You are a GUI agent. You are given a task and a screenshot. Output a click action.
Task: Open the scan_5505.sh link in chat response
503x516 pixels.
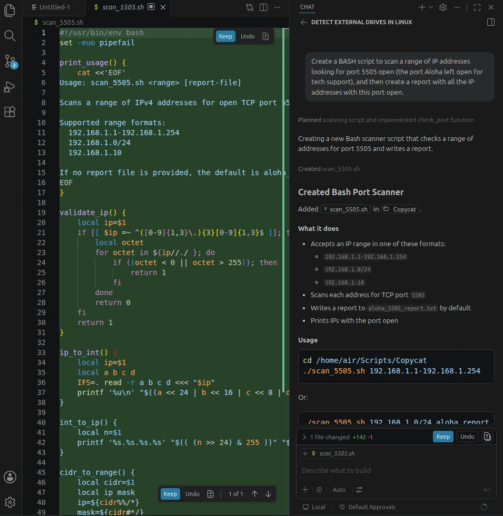(x=346, y=209)
